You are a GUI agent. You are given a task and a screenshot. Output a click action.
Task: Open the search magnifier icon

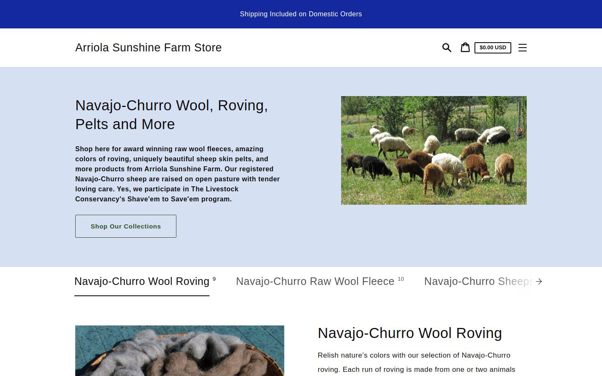click(x=447, y=48)
